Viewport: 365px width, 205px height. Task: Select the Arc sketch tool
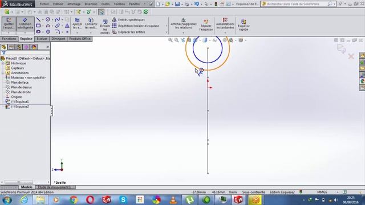(x=48, y=26)
